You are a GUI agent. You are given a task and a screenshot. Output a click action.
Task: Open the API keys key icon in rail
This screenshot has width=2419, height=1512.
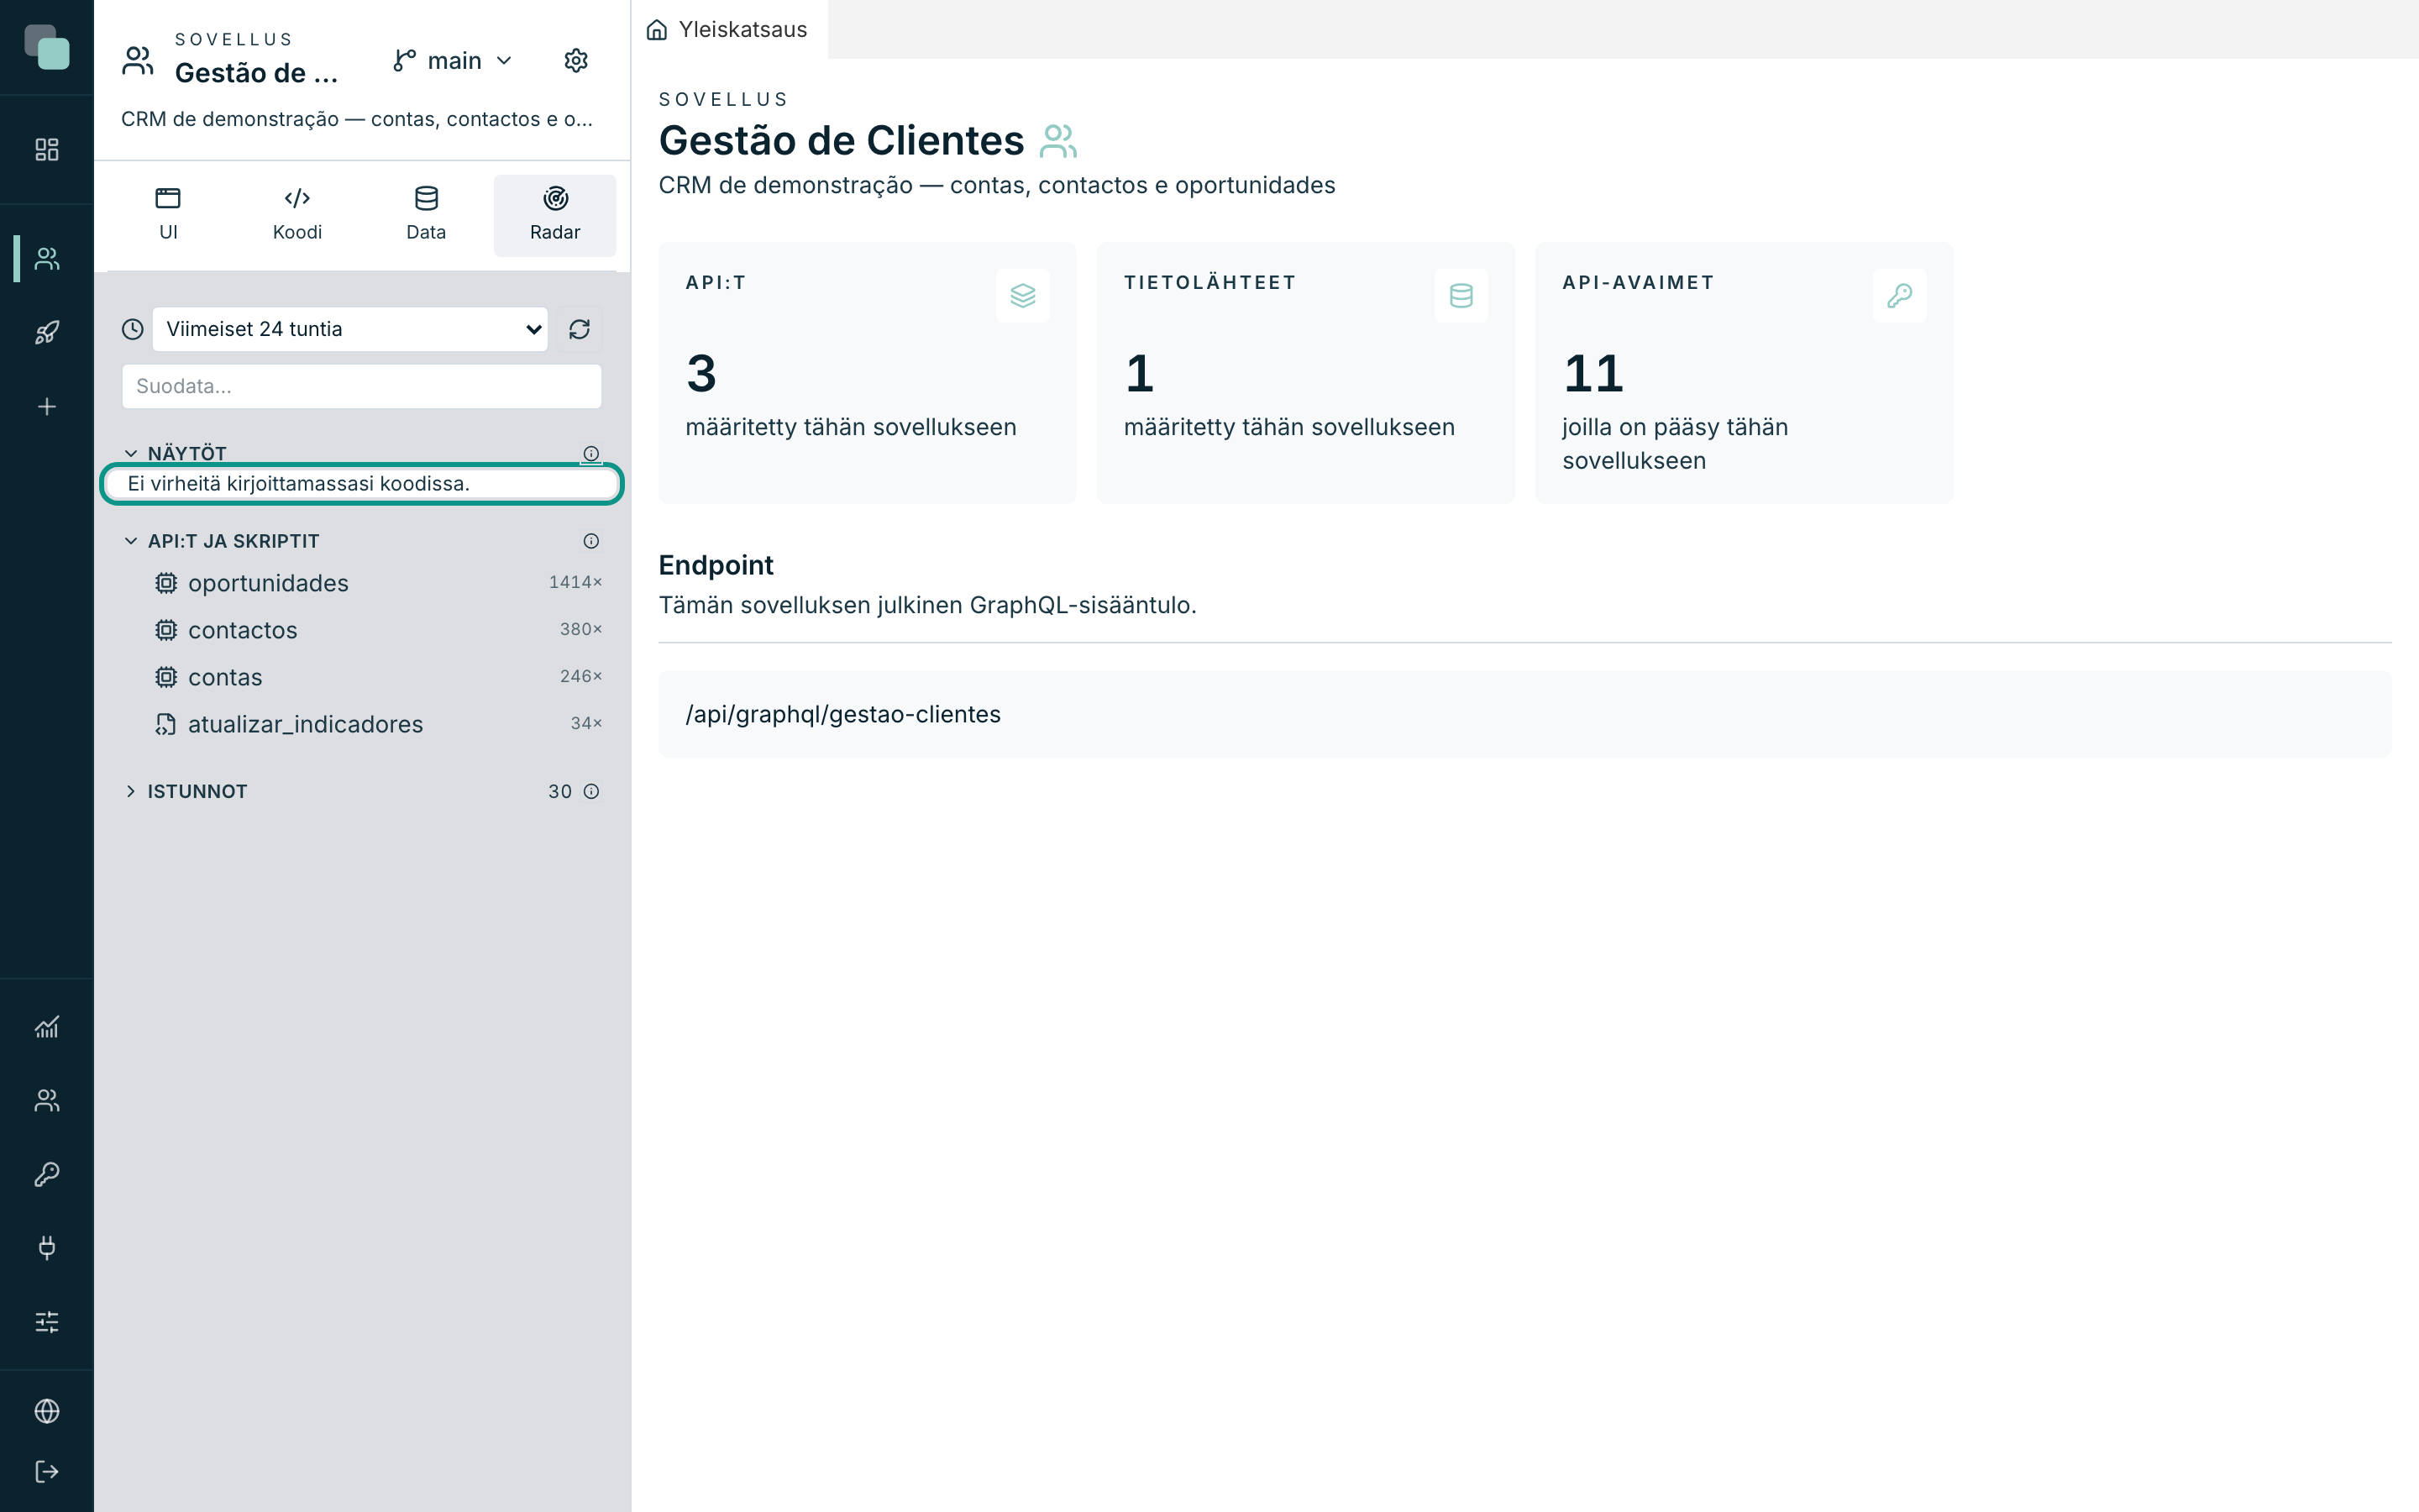(47, 1174)
